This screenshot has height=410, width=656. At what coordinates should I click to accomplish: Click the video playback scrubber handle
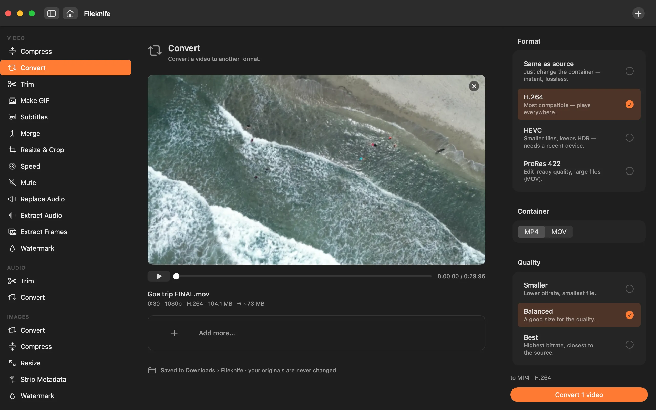tap(176, 276)
